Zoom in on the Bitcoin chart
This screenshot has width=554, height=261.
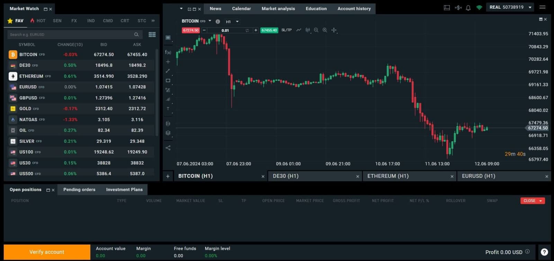(x=325, y=30)
